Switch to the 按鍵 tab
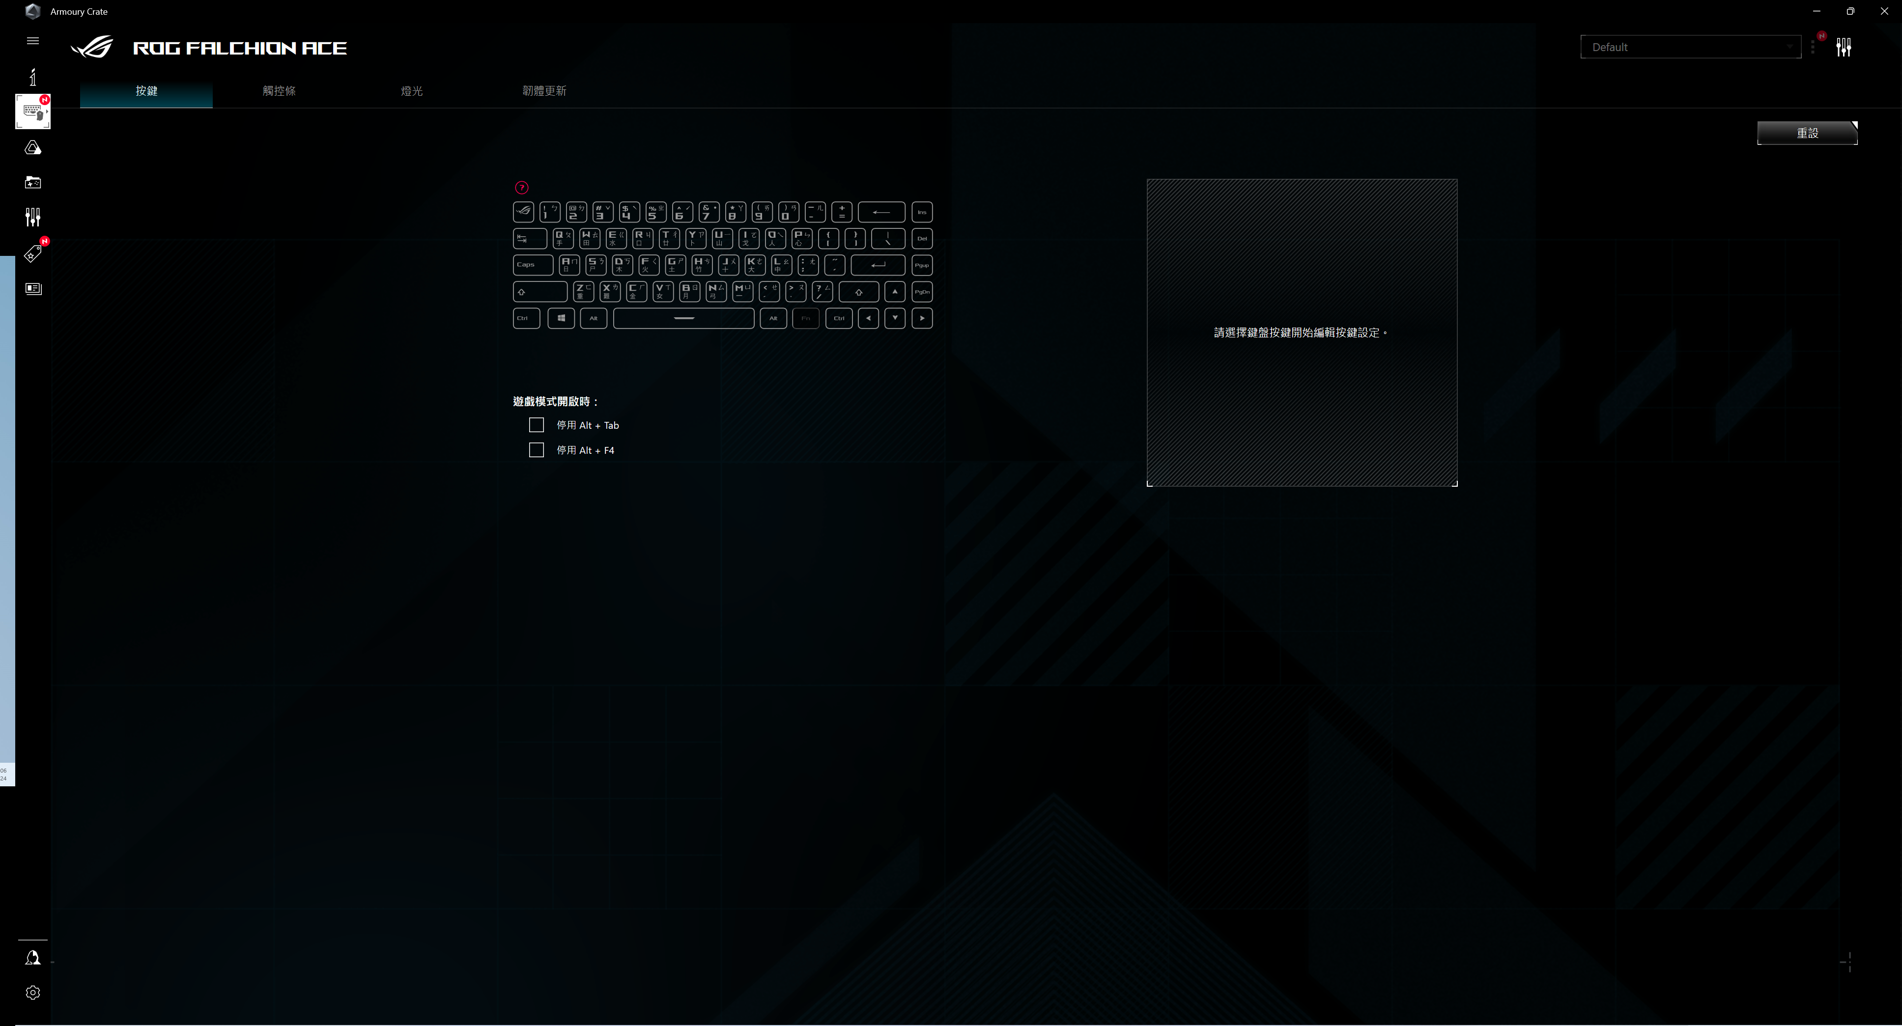The image size is (1902, 1026). click(x=146, y=91)
